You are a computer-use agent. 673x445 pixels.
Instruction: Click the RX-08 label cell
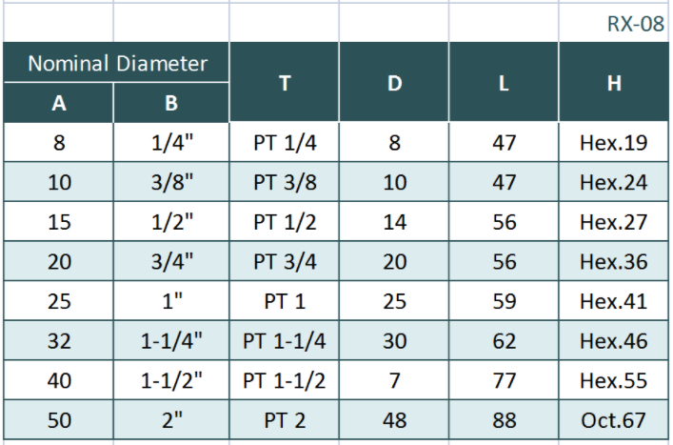[635, 24]
